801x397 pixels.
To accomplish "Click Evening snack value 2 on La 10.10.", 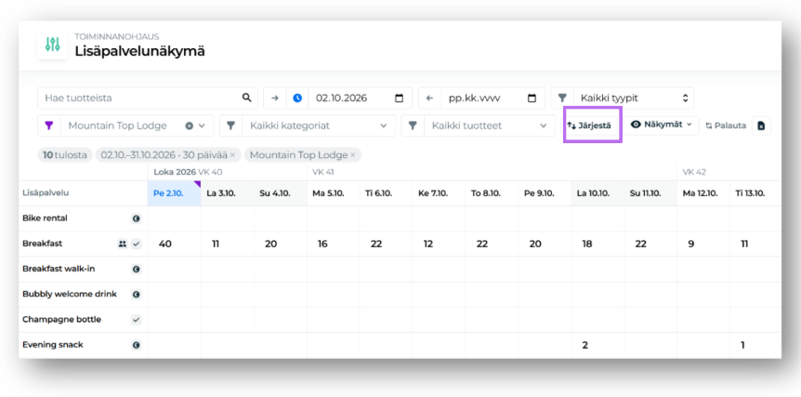I will (584, 345).
